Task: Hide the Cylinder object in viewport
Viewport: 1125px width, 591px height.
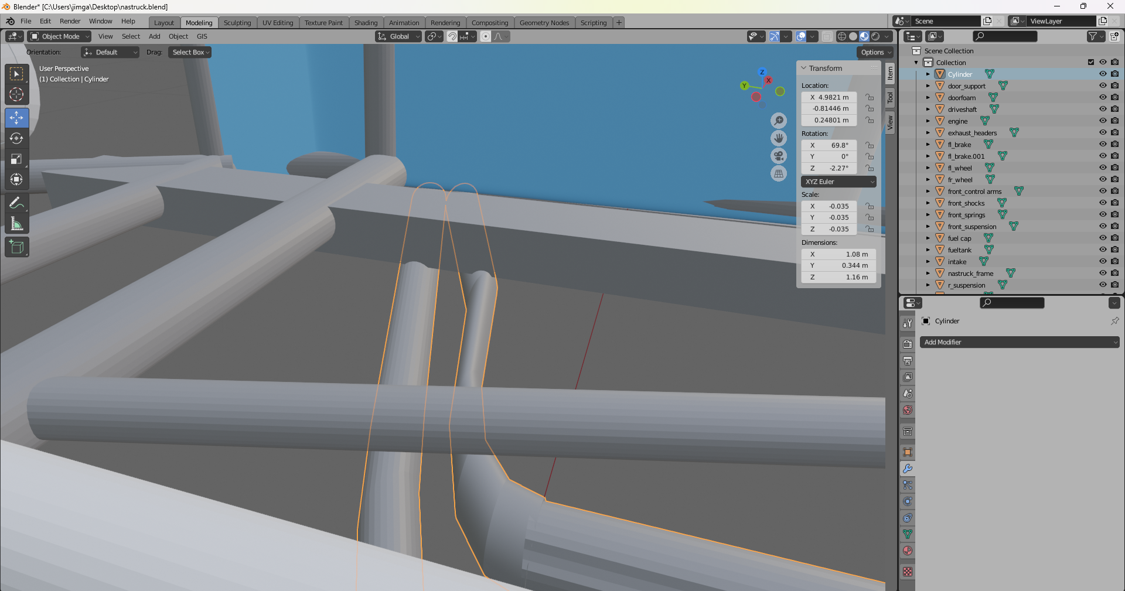Action: click(1103, 74)
